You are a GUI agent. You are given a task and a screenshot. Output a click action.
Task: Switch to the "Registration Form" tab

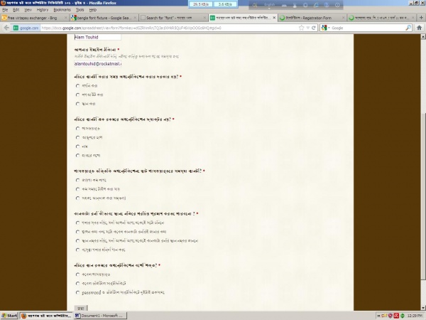pos(312,18)
